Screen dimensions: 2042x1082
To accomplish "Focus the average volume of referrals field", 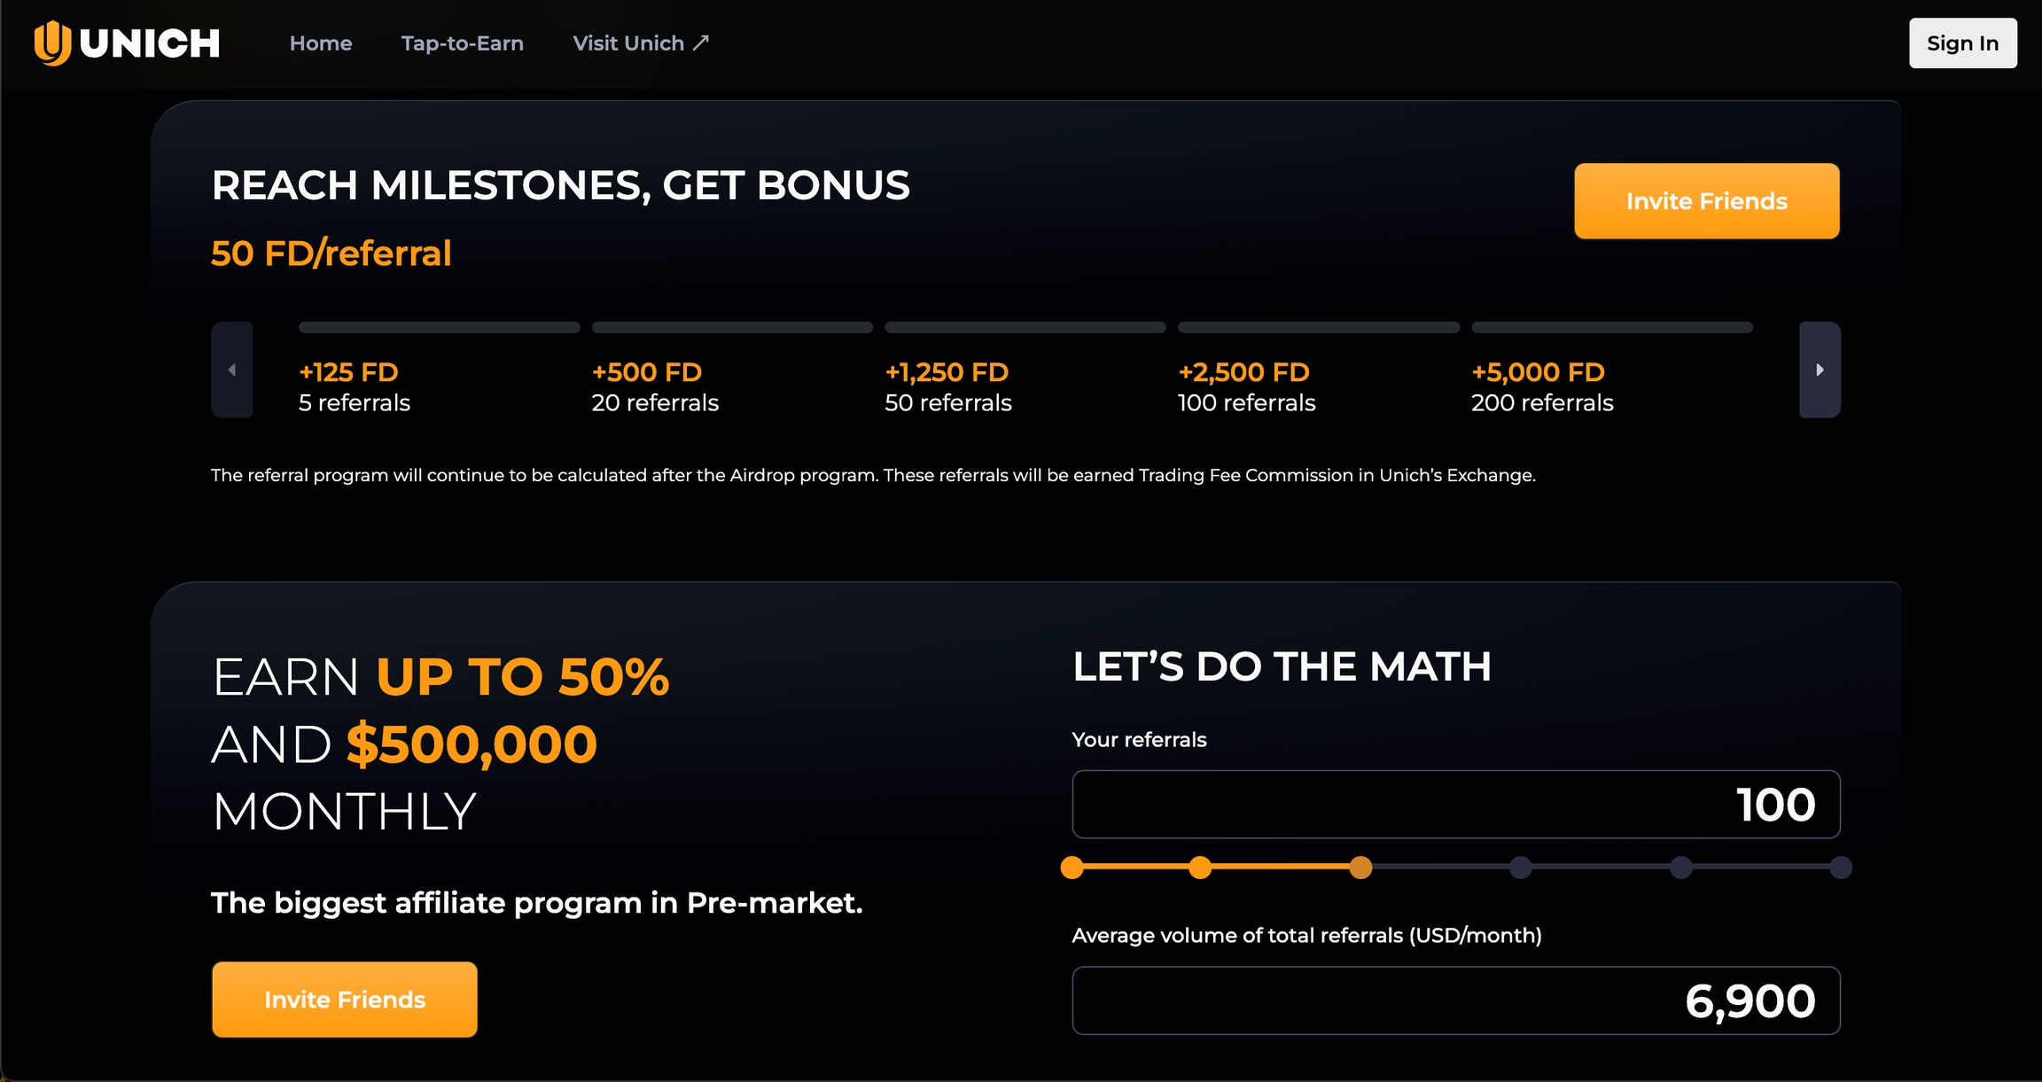I will pos(1455,1000).
